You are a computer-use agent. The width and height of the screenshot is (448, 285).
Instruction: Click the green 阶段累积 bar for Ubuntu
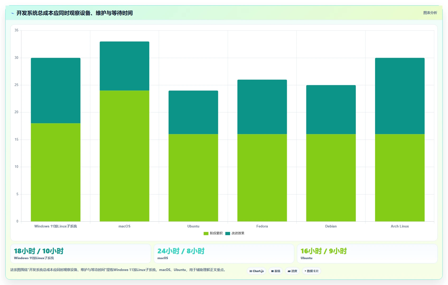coord(193,178)
